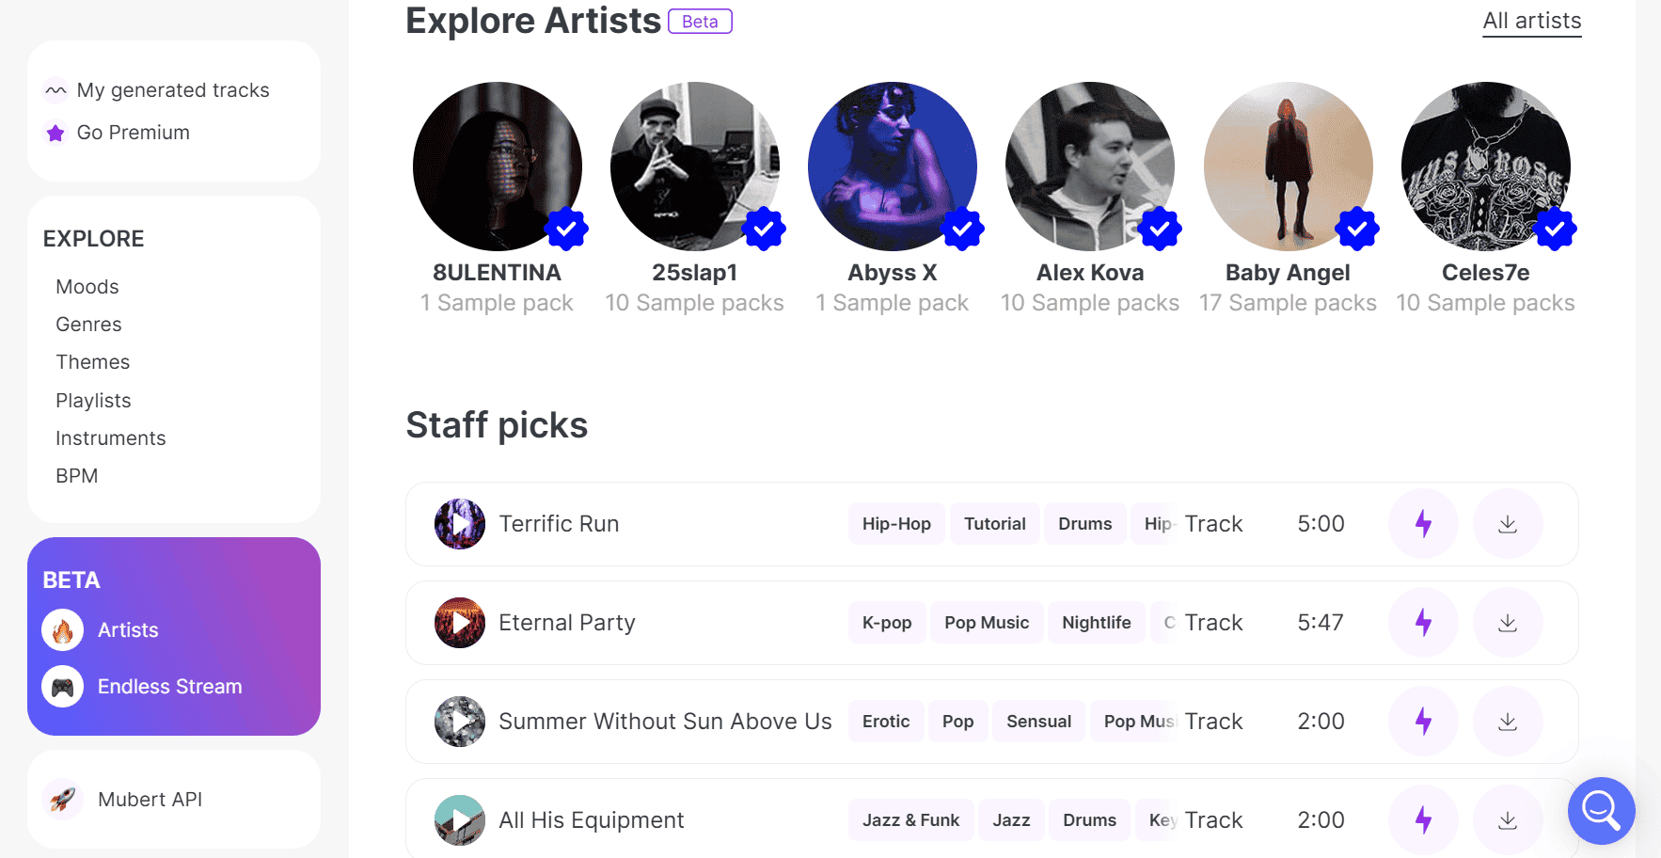Open the search magnifier at bottom right
Image resolution: width=1661 pixels, height=858 pixels.
(x=1601, y=811)
